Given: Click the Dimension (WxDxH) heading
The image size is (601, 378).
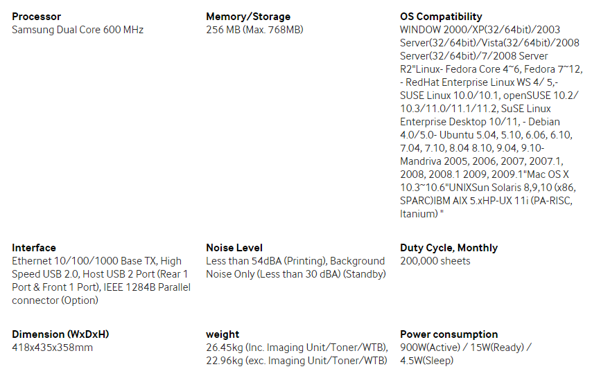Looking at the screenshot, I should [x=60, y=334].
